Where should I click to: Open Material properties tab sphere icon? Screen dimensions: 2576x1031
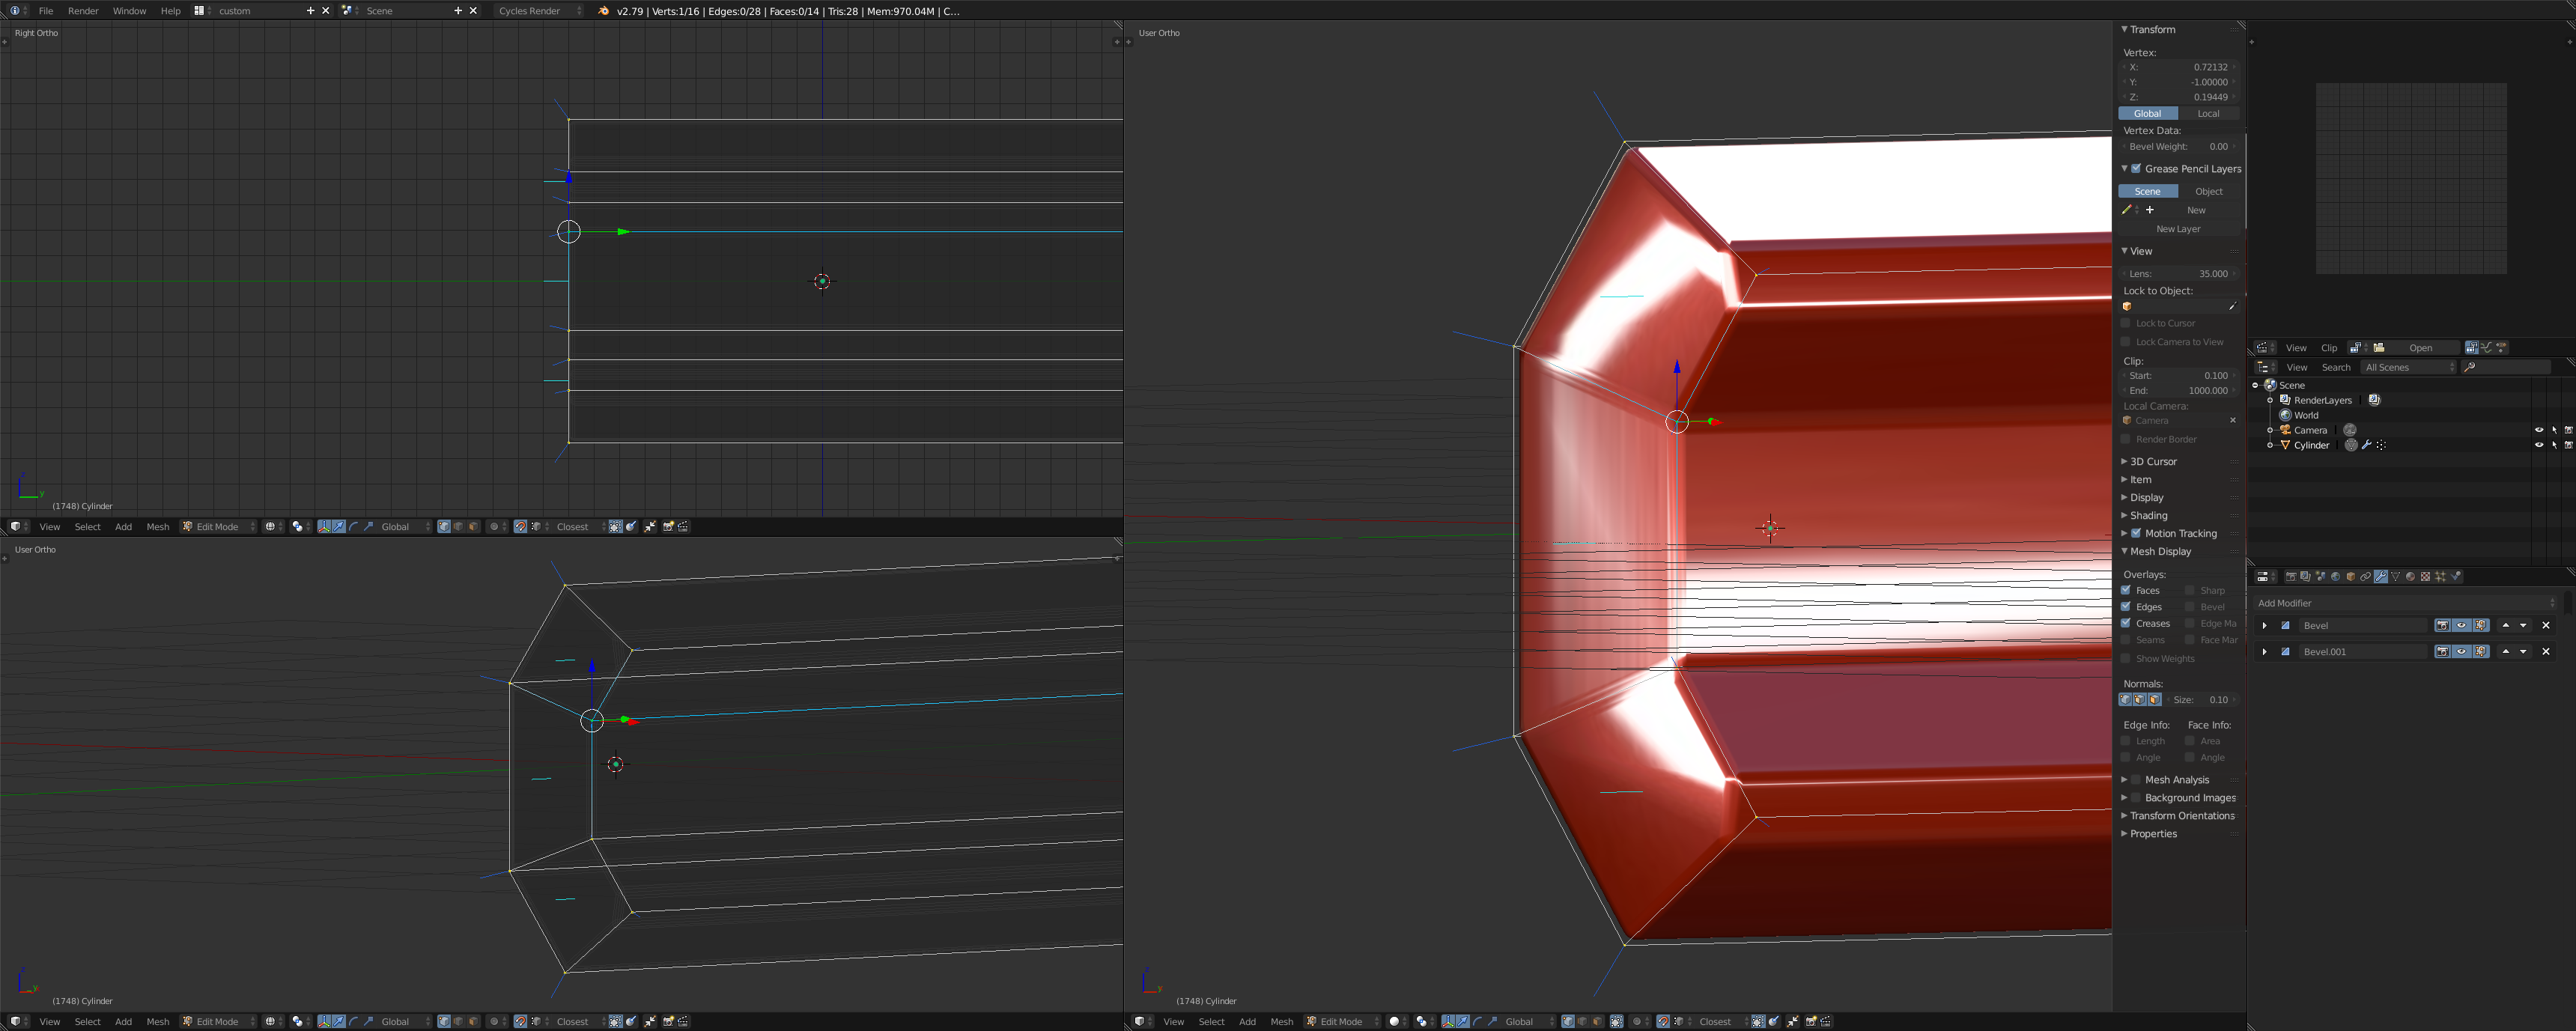tap(2411, 577)
